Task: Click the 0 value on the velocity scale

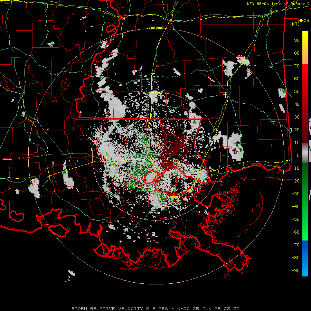Action: point(298,155)
